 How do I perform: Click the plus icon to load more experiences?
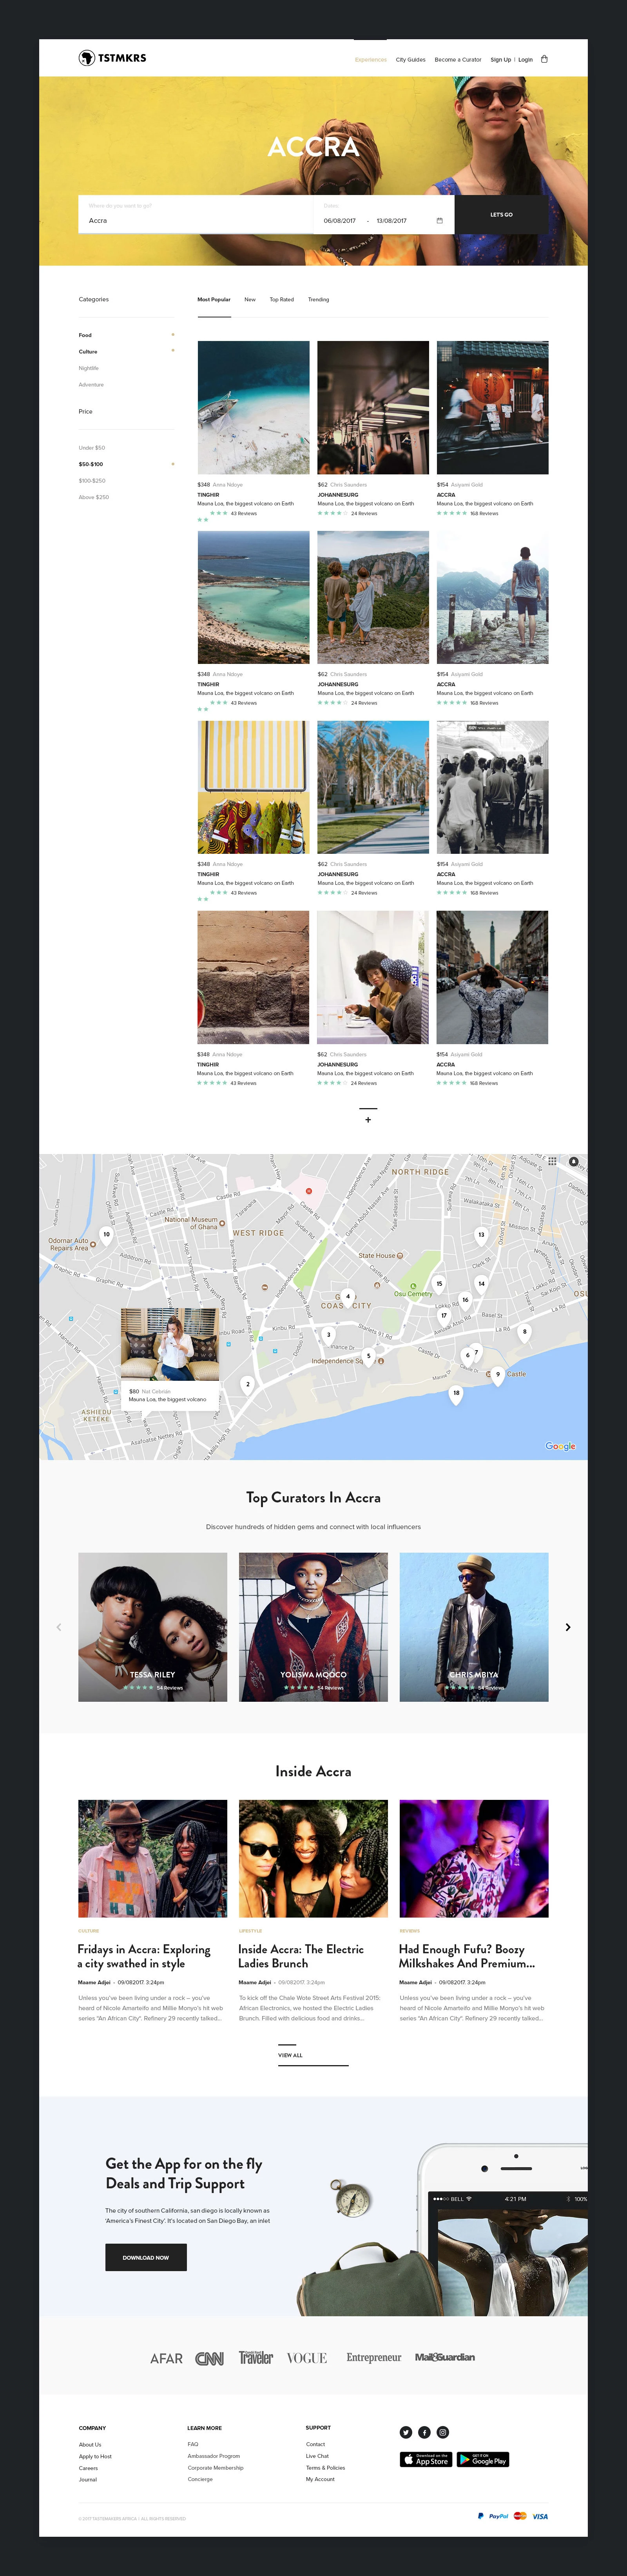368,1120
